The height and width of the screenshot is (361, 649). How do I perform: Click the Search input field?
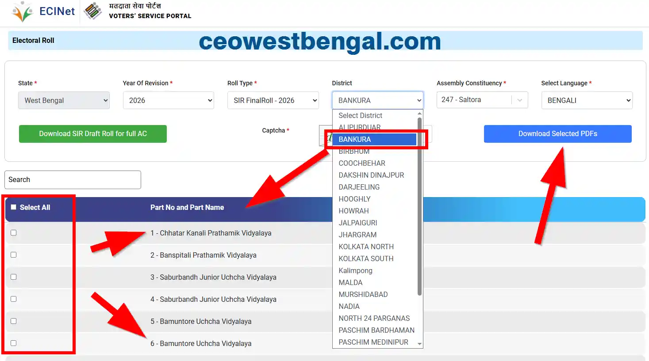coord(73,180)
